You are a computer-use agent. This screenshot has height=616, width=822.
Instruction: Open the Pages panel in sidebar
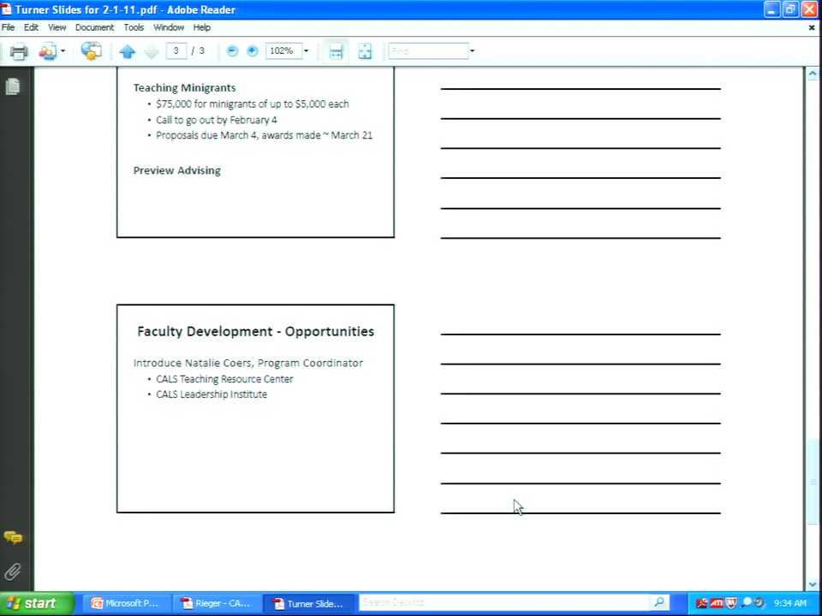point(13,86)
